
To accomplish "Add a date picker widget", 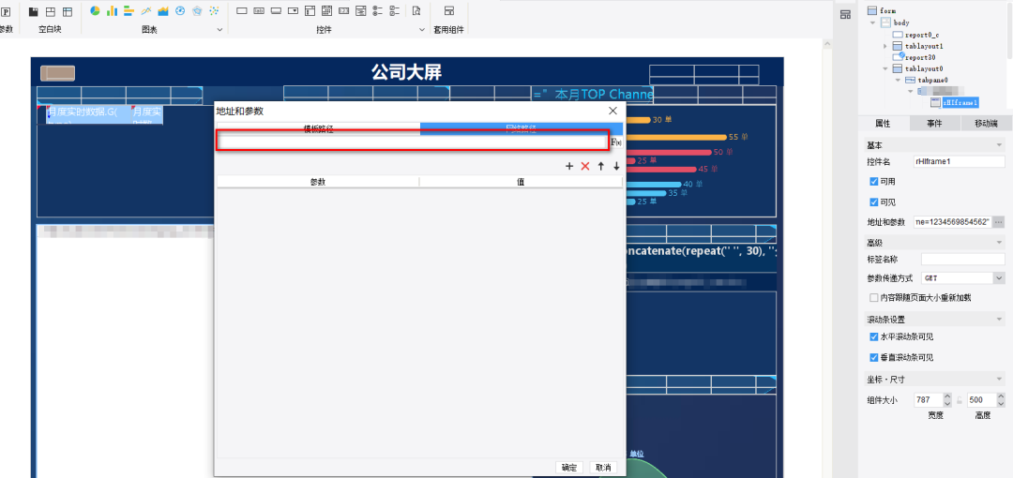I will tap(327, 11).
